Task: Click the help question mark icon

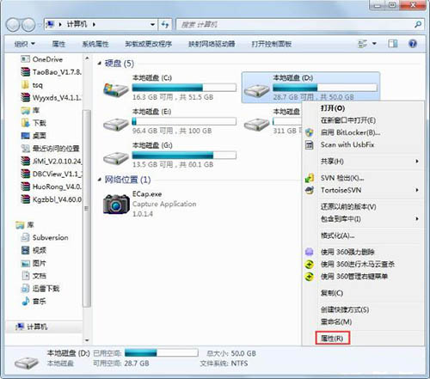Action: pyautogui.click(x=413, y=44)
